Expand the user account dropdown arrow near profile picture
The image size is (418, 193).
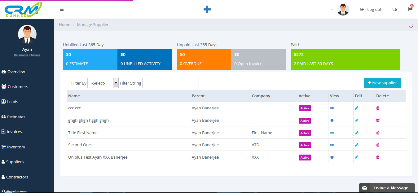coord(331,10)
